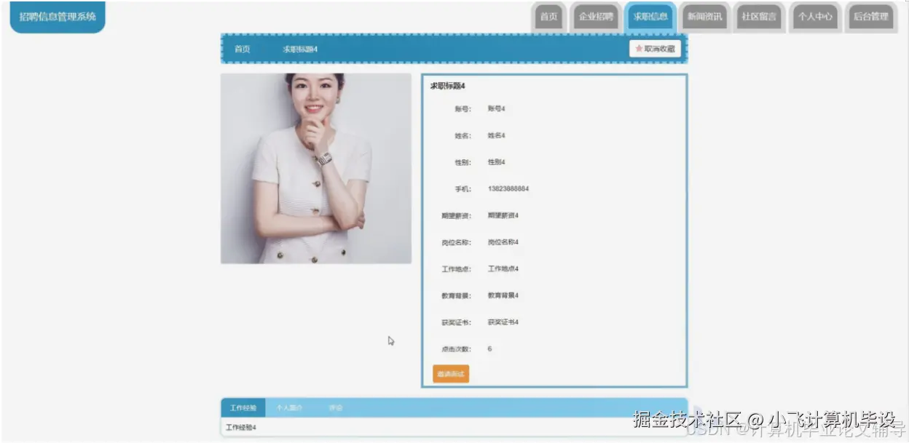Select the 工作经验 detail tab
Viewport: 909px width, 443px height.
[243, 408]
